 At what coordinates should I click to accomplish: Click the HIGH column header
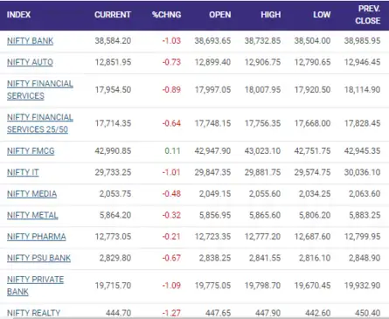click(x=271, y=15)
